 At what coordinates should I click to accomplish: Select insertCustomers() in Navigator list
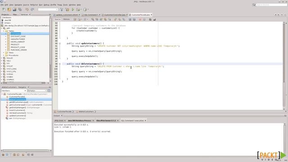(17, 110)
